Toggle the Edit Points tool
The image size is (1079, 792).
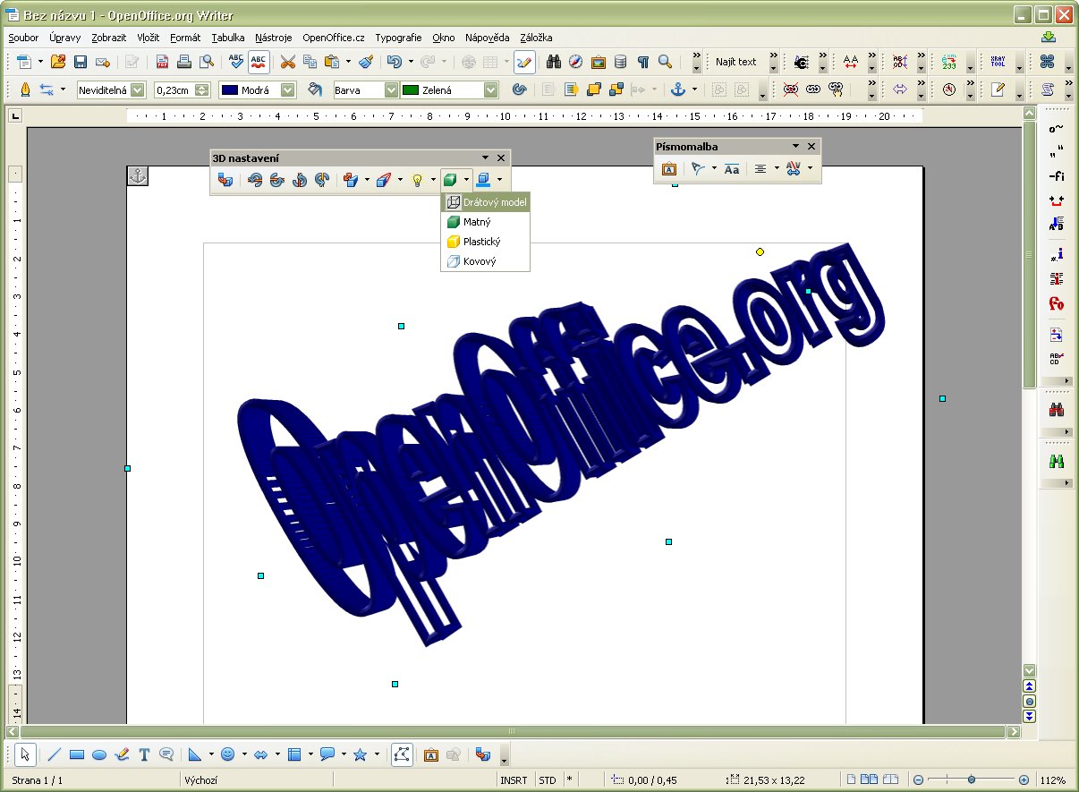[x=402, y=754]
